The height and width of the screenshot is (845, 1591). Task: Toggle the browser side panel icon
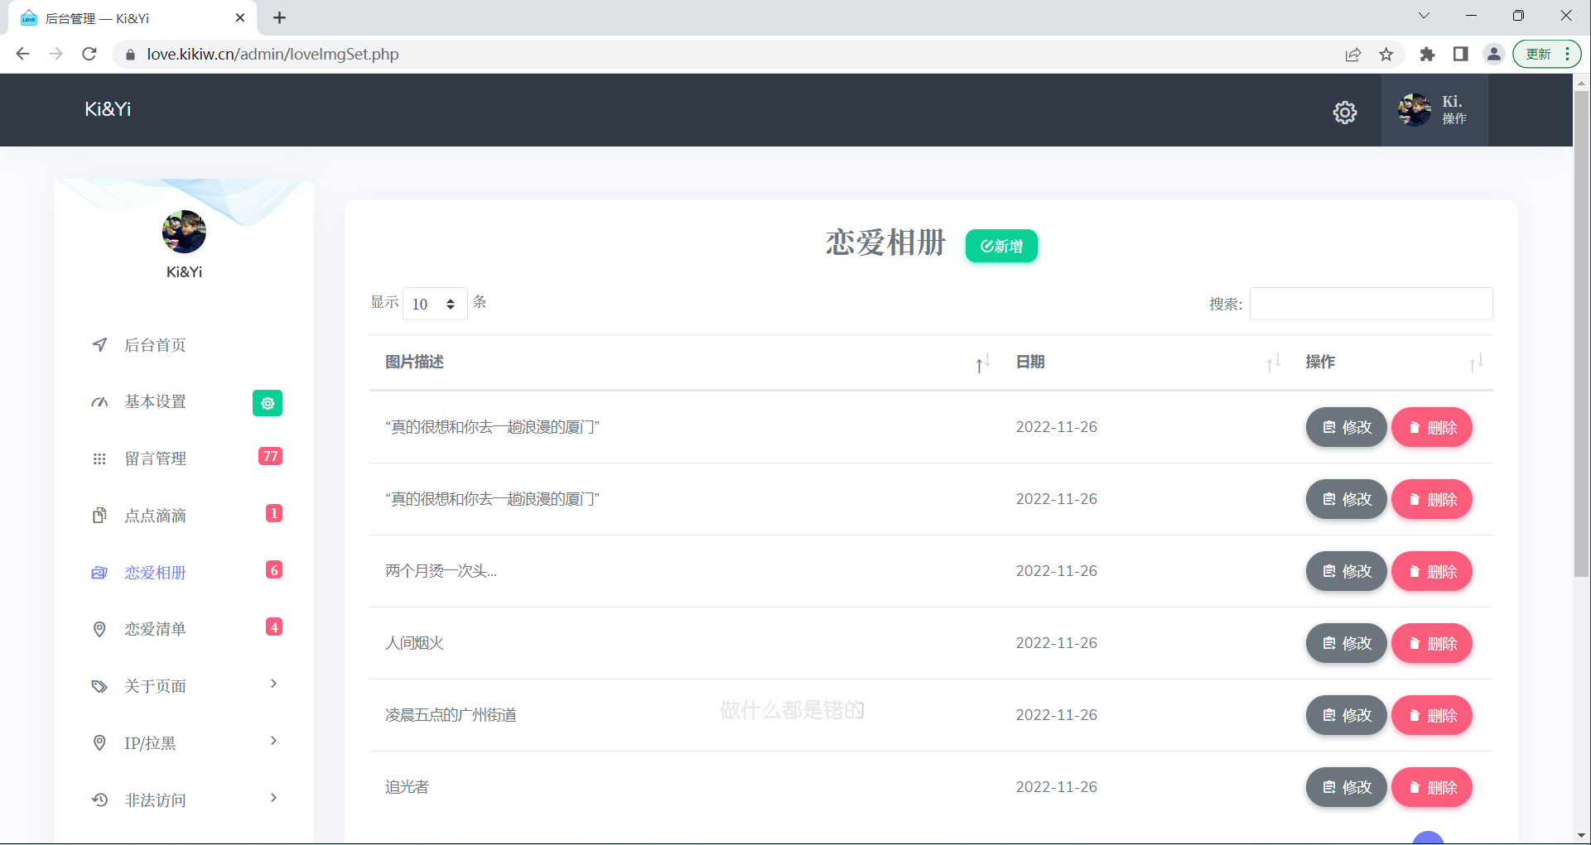click(1460, 55)
